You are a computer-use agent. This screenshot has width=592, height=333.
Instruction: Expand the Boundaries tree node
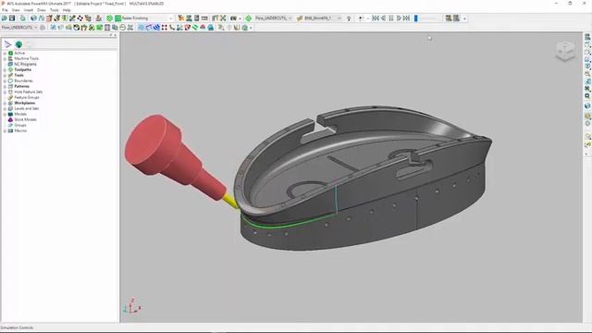pos(5,80)
